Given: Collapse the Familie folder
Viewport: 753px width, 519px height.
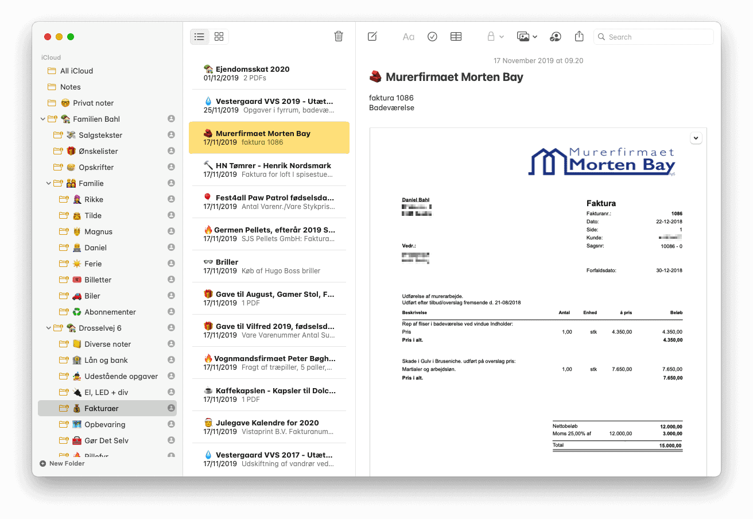Looking at the screenshot, I should coord(49,183).
